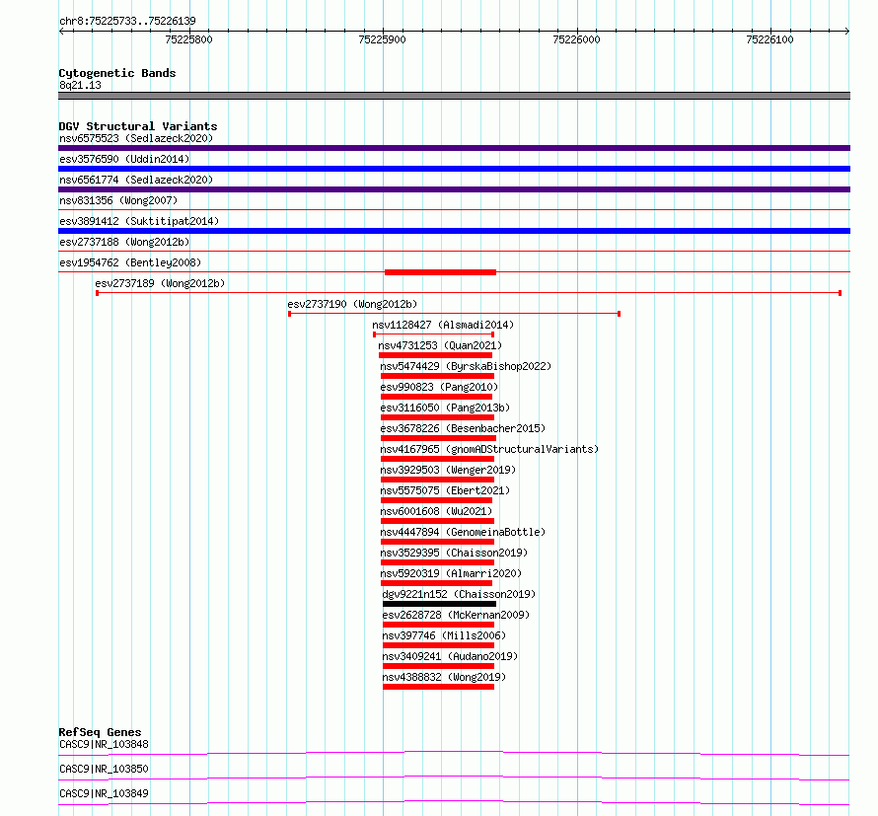Select nsv1128427 (Alsmadi2014) label
Image resolution: width=878 pixels, height=816 pixels.
[443, 325]
